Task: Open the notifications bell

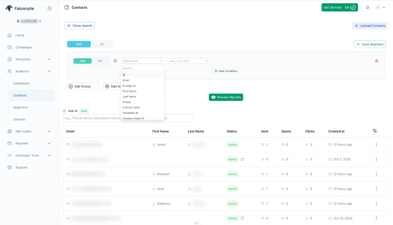Action: click(x=367, y=8)
